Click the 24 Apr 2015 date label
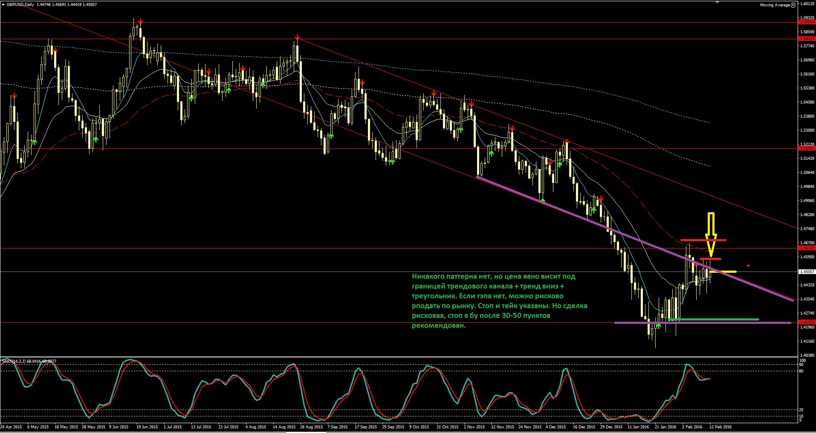816x433 pixels. pyautogui.click(x=11, y=427)
